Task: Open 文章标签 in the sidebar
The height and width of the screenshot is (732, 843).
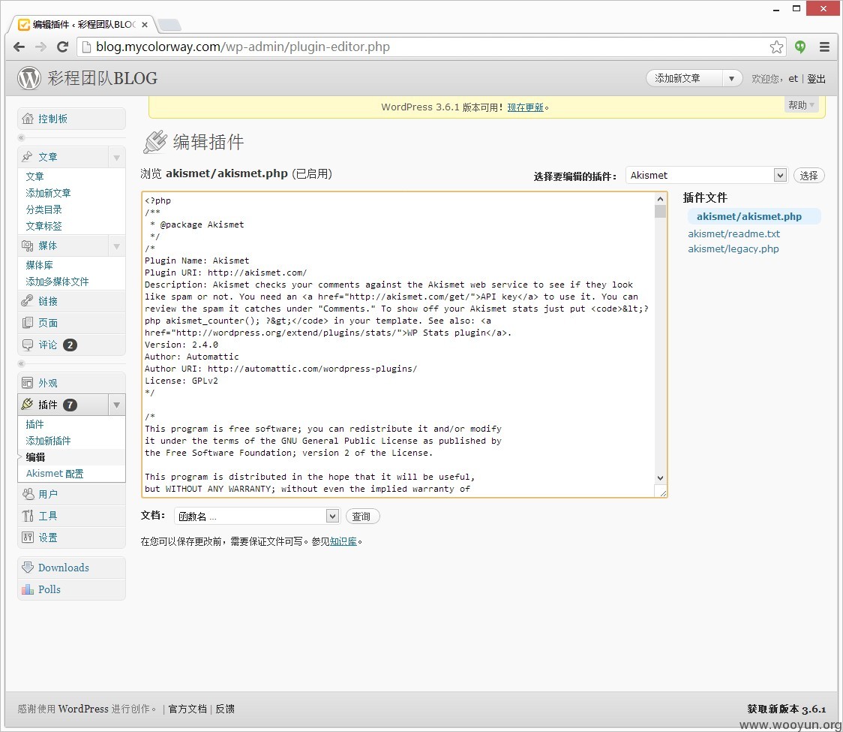Action: [x=43, y=226]
